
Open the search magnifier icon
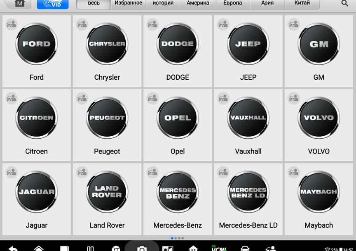344,3
